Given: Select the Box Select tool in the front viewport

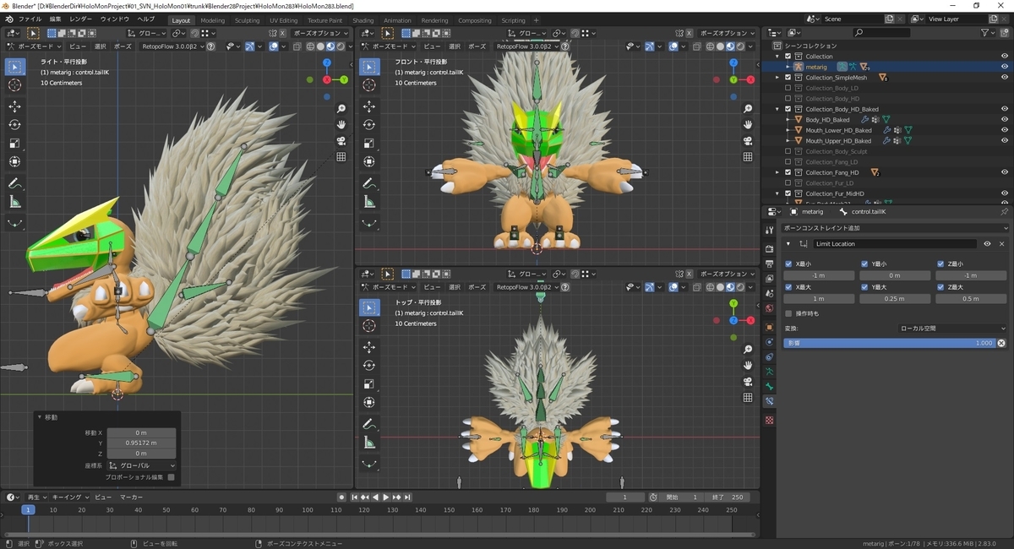Looking at the screenshot, I should (369, 67).
